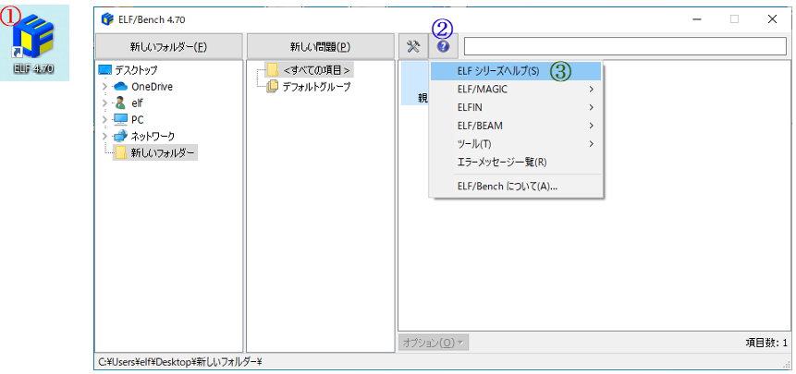The width and height of the screenshot is (796, 374).
Task: Click the search input field at top right
Action: (x=625, y=46)
